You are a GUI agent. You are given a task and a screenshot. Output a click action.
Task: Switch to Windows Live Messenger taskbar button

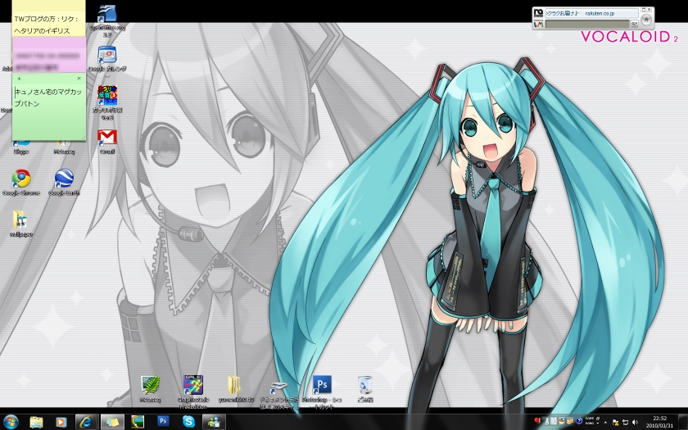[x=215, y=422]
